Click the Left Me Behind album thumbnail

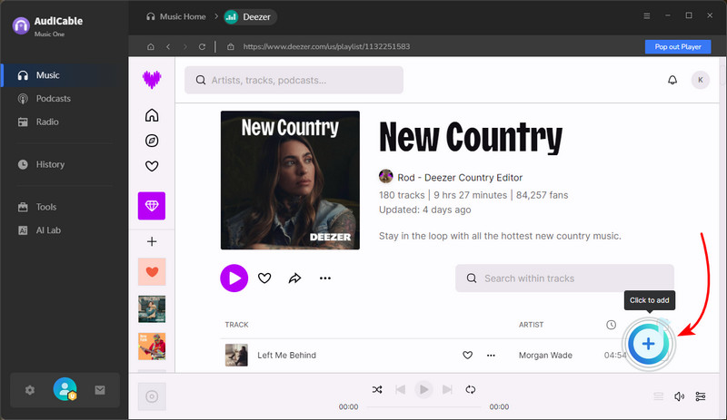(236, 356)
